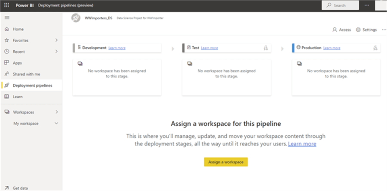The height and width of the screenshot is (191, 387).
Task: Open the My workspace dropdown chevron
Action: coord(57,124)
